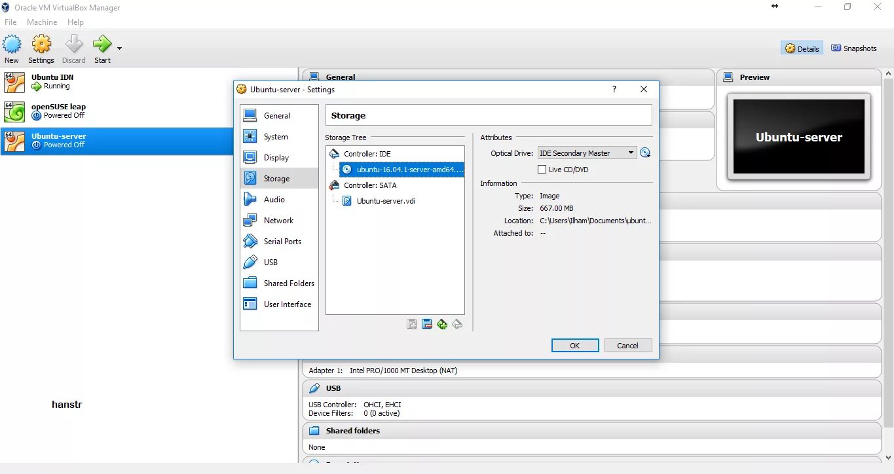
Task: Open the General settings category
Action: coord(279,116)
